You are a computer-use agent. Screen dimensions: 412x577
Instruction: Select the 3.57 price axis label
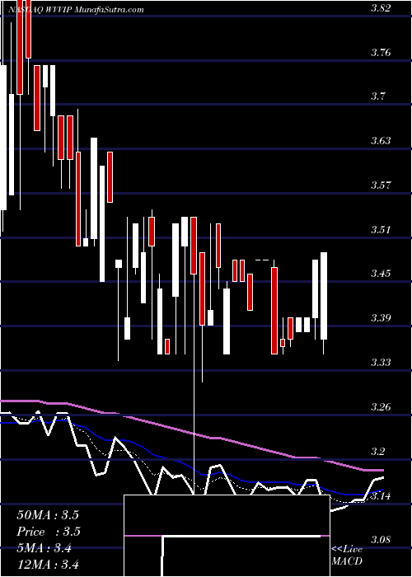click(380, 185)
